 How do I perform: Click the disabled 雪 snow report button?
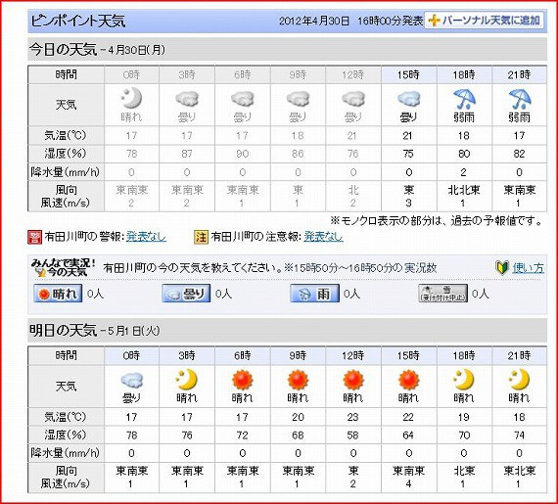click(443, 294)
